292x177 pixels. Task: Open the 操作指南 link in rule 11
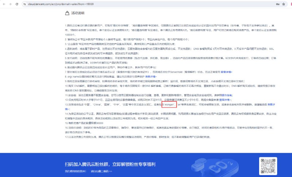coord(227,95)
